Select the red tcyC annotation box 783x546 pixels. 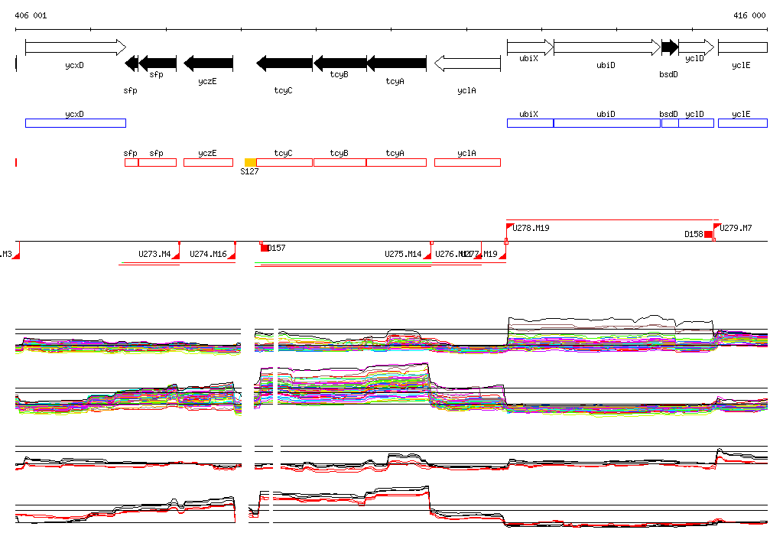pyautogui.click(x=284, y=162)
